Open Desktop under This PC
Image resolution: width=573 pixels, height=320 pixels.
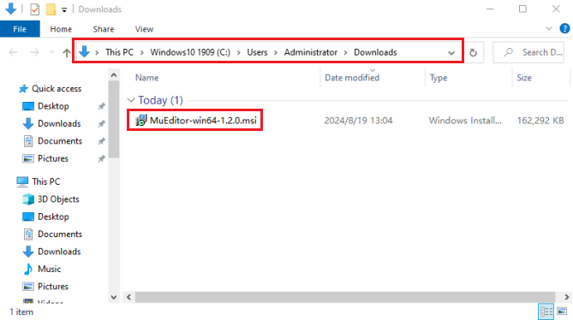click(x=53, y=216)
